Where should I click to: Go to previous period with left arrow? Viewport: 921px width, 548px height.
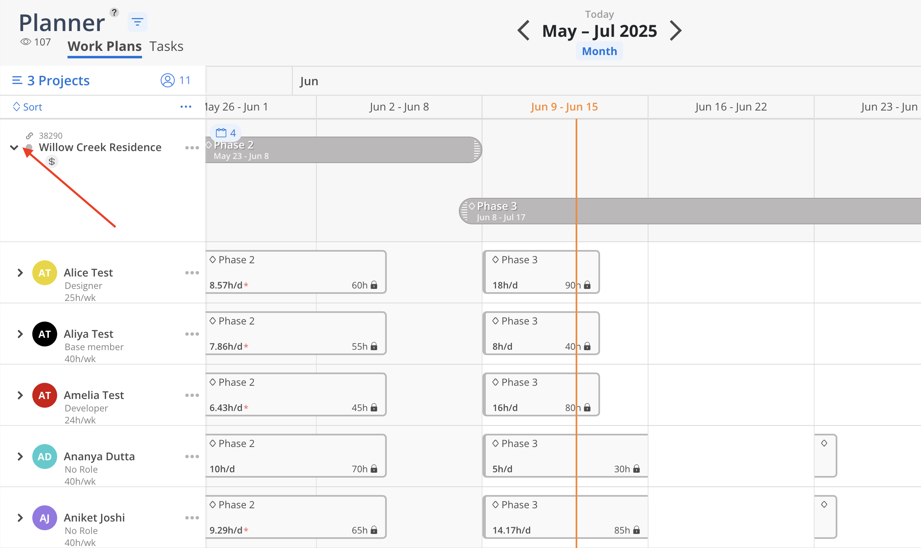[524, 31]
